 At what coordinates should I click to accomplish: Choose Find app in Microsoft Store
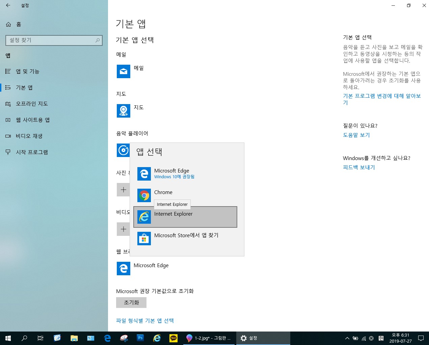(185, 239)
